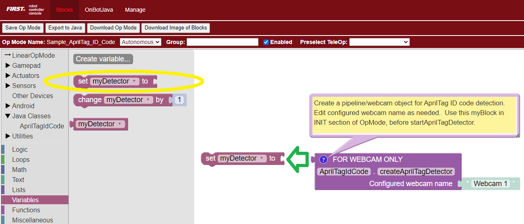Click the blue question mark help icon
Image resolution: width=524 pixels, height=224 pixels.
323,159
